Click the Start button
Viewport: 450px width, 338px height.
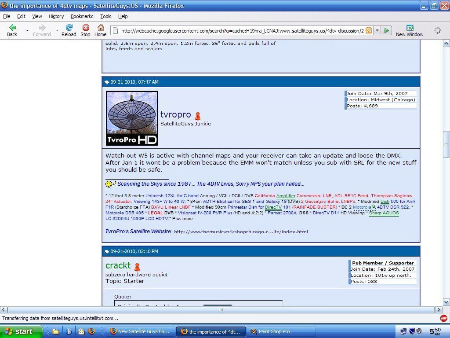pyautogui.click(x=21, y=331)
